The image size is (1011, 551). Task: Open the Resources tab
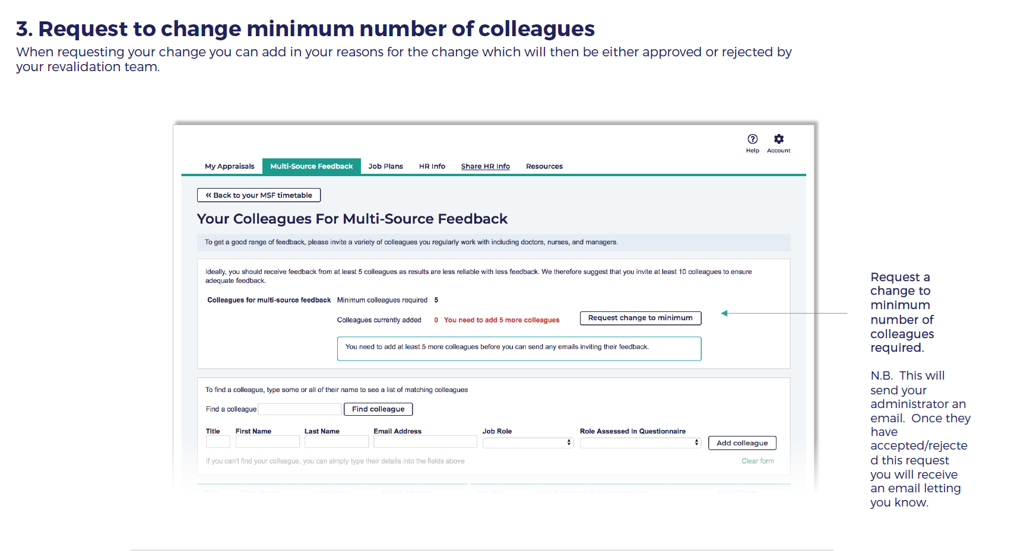(544, 167)
